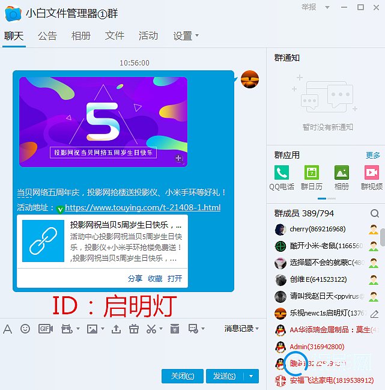Screen dimensions: 385x390
Task: Select member 酷开小米-老鼠
Action: click(326, 246)
